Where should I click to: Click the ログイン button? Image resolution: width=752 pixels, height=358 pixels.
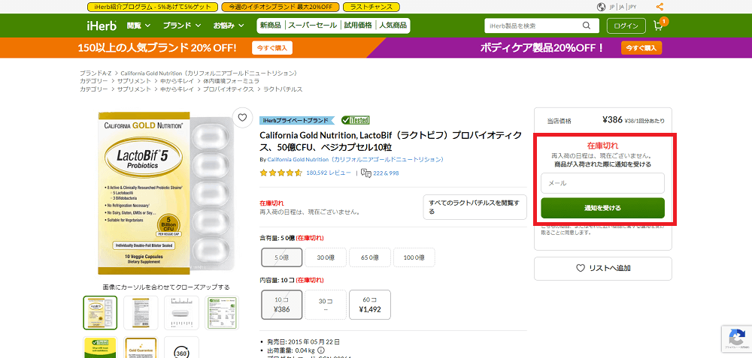626,26
